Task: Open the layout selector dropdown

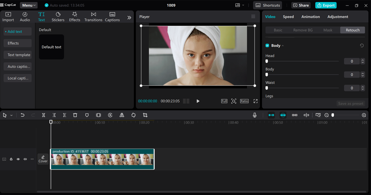Action: pos(240,5)
